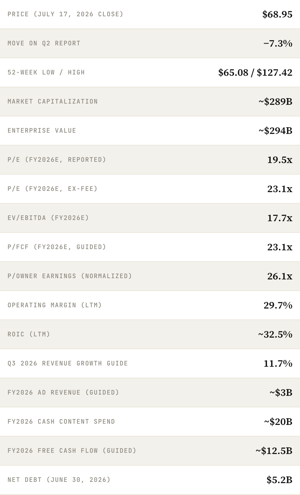Select the 17.7x EV/EBITDA value

280,218
